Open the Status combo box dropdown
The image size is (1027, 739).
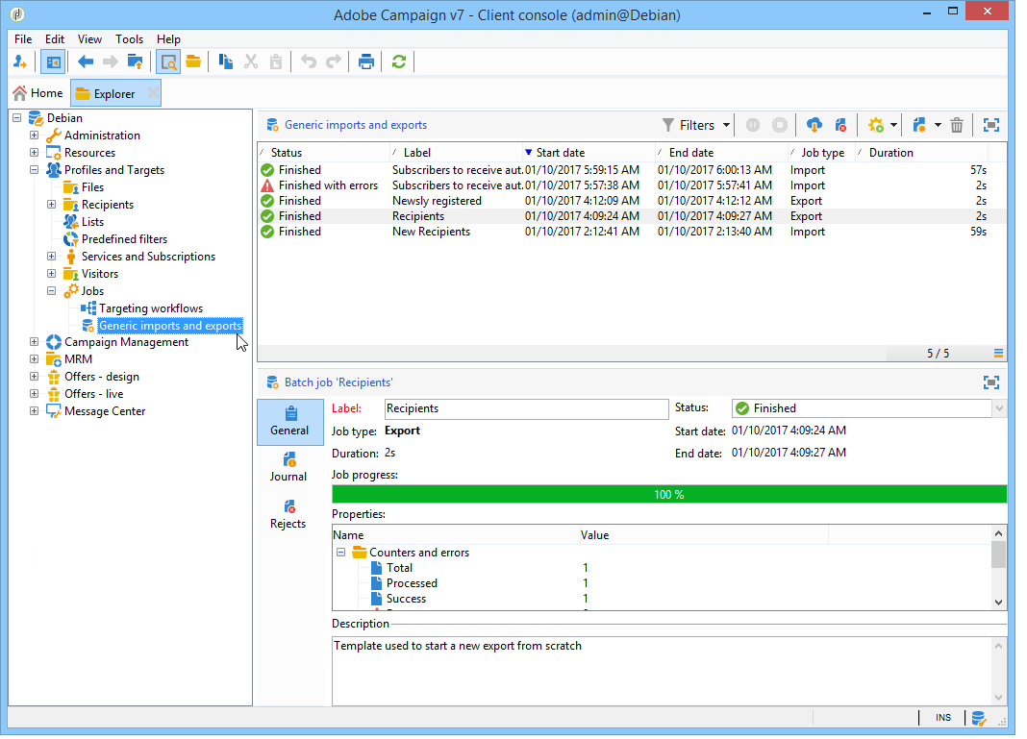tap(999, 409)
